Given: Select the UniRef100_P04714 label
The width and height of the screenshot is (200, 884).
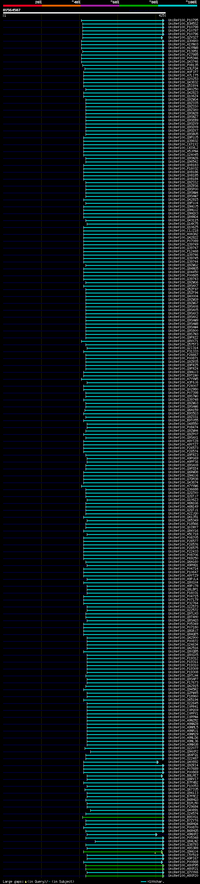Looking at the screenshot, I should [183, 569].
